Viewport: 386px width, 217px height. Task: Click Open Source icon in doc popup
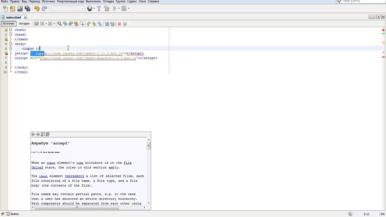click(47, 134)
